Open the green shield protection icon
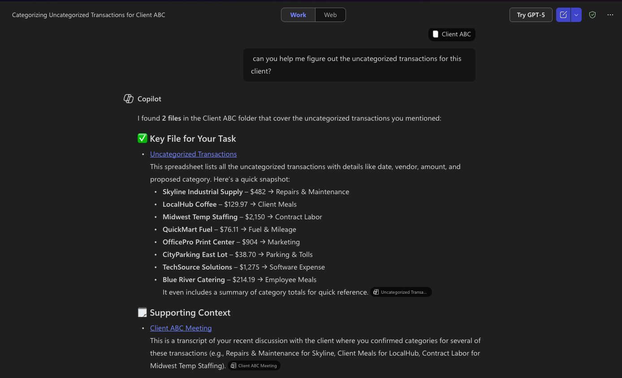Image resolution: width=622 pixels, height=378 pixels. click(592, 15)
